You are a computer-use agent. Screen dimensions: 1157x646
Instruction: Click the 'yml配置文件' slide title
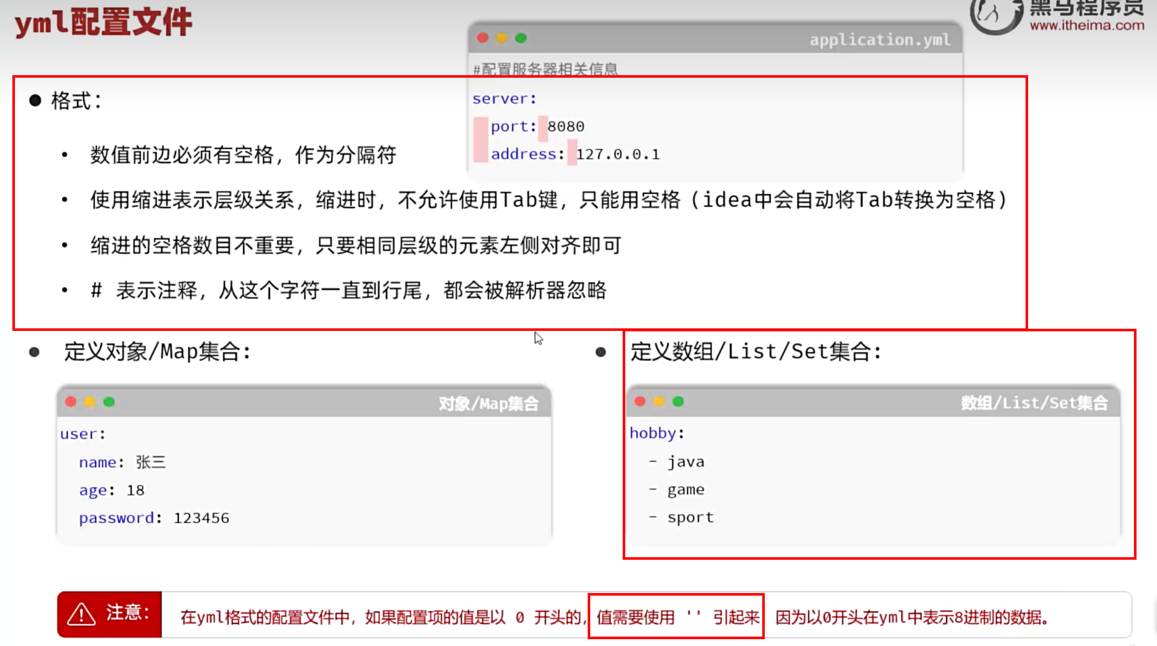tap(104, 23)
